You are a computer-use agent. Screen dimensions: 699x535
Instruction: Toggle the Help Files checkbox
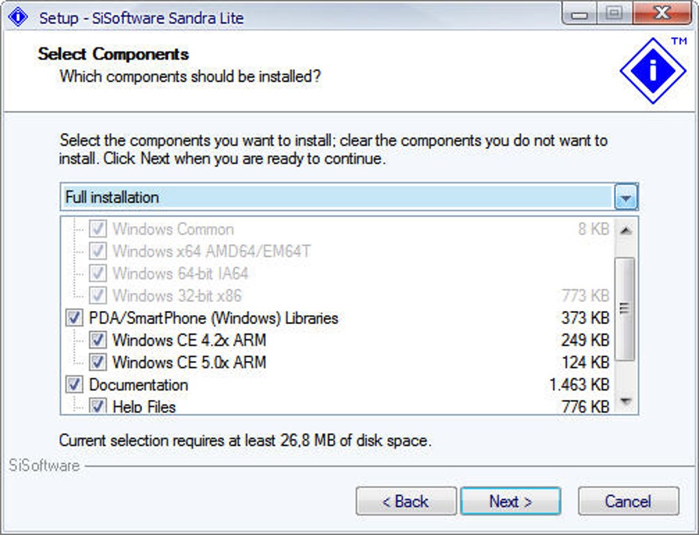(98, 406)
